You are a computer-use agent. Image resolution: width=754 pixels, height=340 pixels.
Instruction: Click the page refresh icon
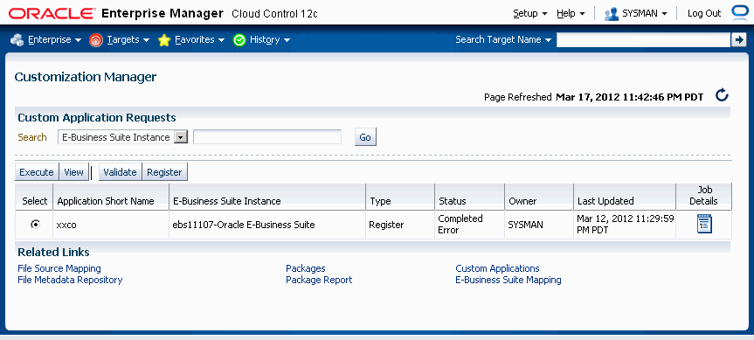[x=722, y=95]
